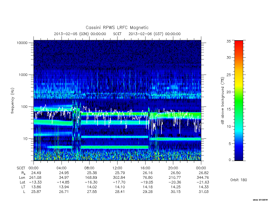The width and height of the screenshot is (268, 201).
Task: Click the Rs value 25.79 under 12:00
Action: coord(120,173)
